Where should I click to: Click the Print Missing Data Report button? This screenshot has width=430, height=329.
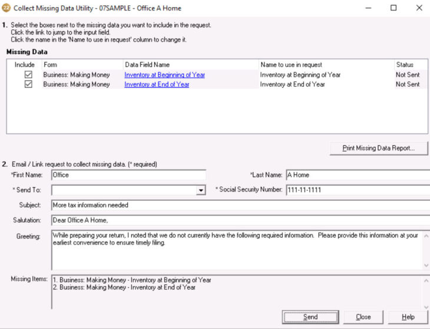pos(379,148)
